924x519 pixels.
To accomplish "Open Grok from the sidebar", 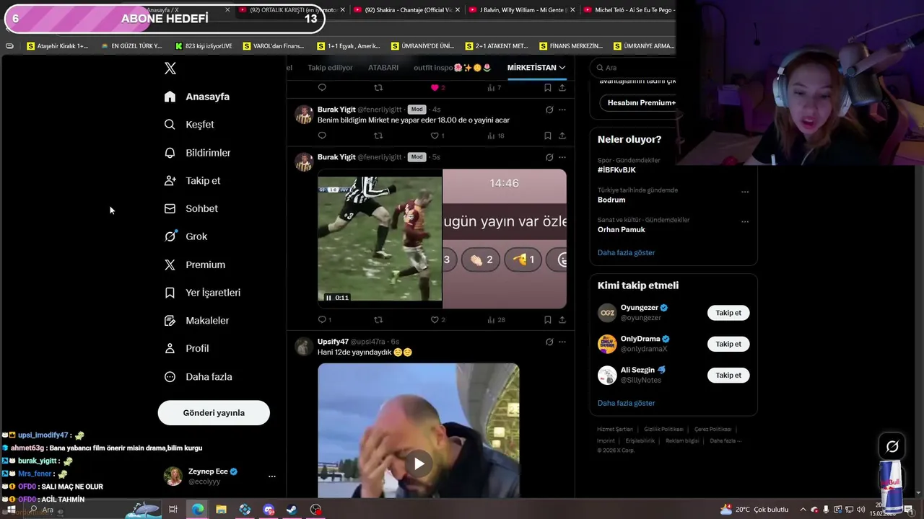I will 186,236.
